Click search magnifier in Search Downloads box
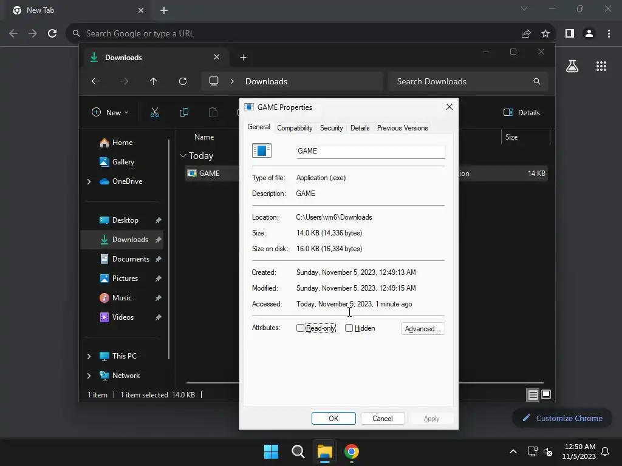The width and height of the screenshot is (622, 466). tap(537, 81)
